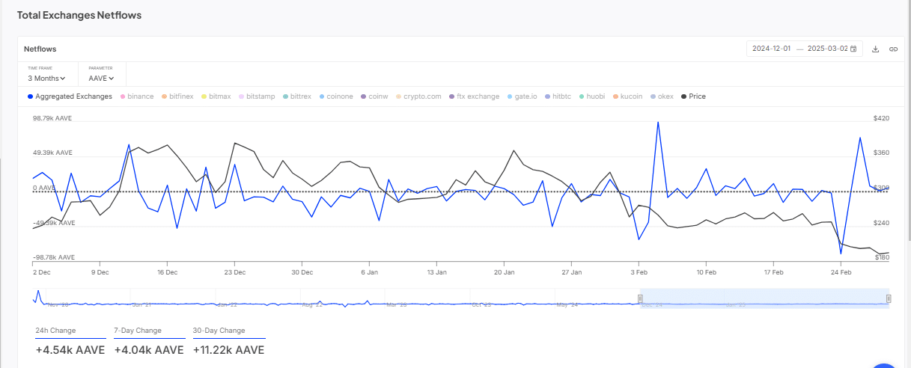The image size is (911, 368).
Task: Select right handle of range navigator
Action: (x=889, y=298)
